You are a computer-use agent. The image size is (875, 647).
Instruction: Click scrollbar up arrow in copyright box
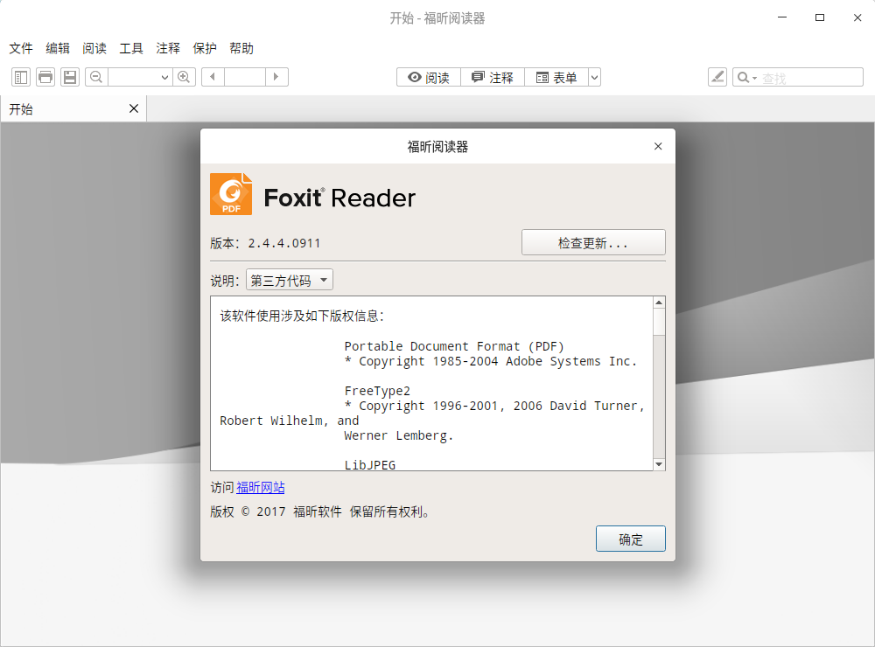click(x=659, y=303)
